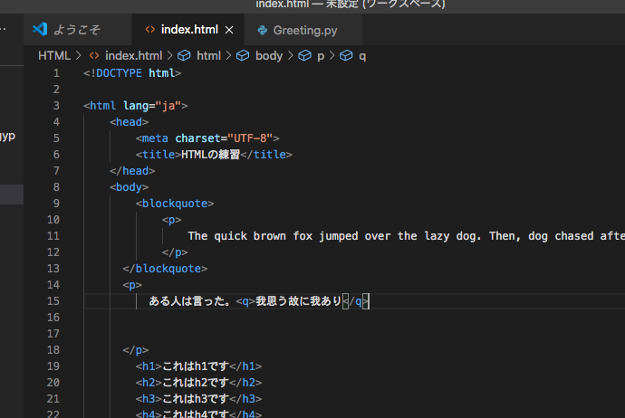
Task: Click the charset="UTF-8" meta line
Action: click(x=207, y=138)
